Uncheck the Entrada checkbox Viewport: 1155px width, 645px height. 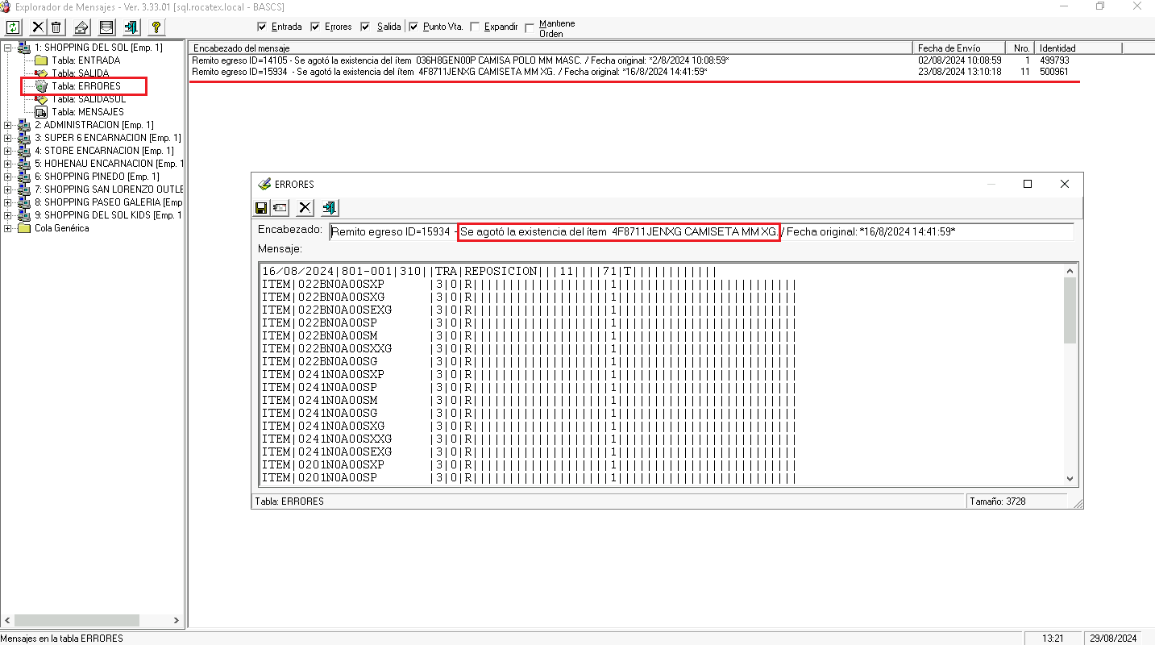tap(261, 27)
